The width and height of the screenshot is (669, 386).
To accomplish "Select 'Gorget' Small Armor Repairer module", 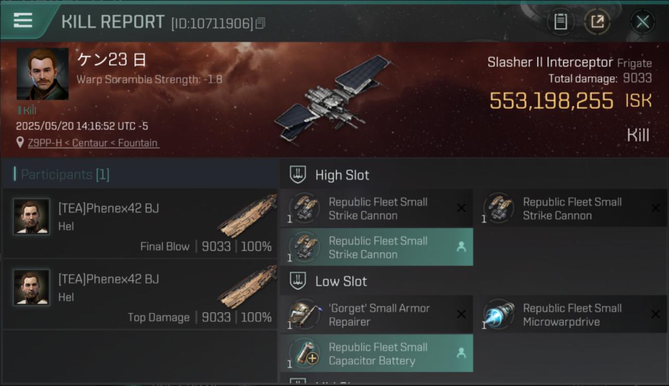I will tap(376, 314).
